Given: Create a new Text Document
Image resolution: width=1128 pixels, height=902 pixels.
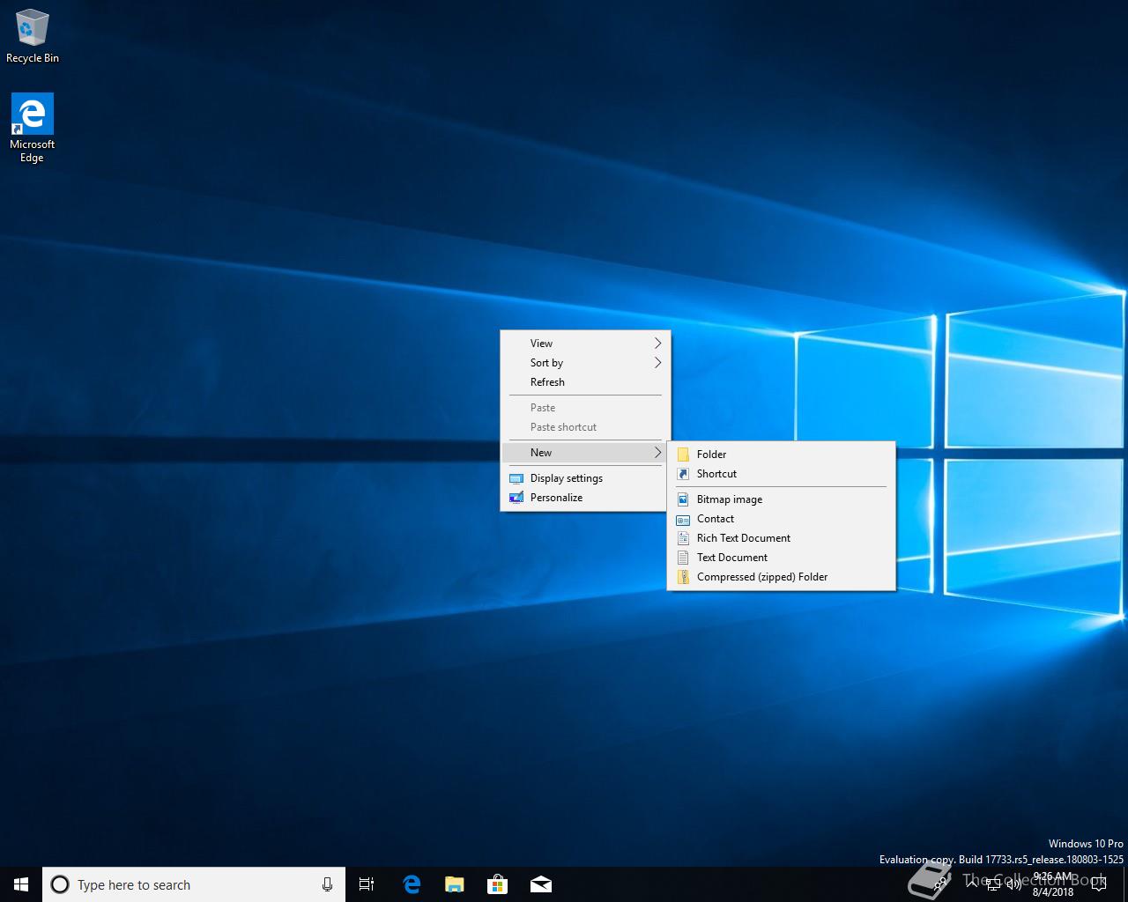Looking at the screenshot, I should [x=731, y=558].
